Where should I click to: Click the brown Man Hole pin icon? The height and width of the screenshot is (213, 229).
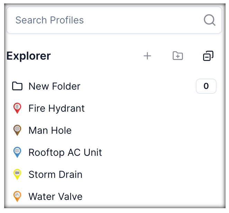[17, 130]
